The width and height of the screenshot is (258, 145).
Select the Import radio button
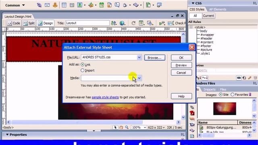(82, 70)
